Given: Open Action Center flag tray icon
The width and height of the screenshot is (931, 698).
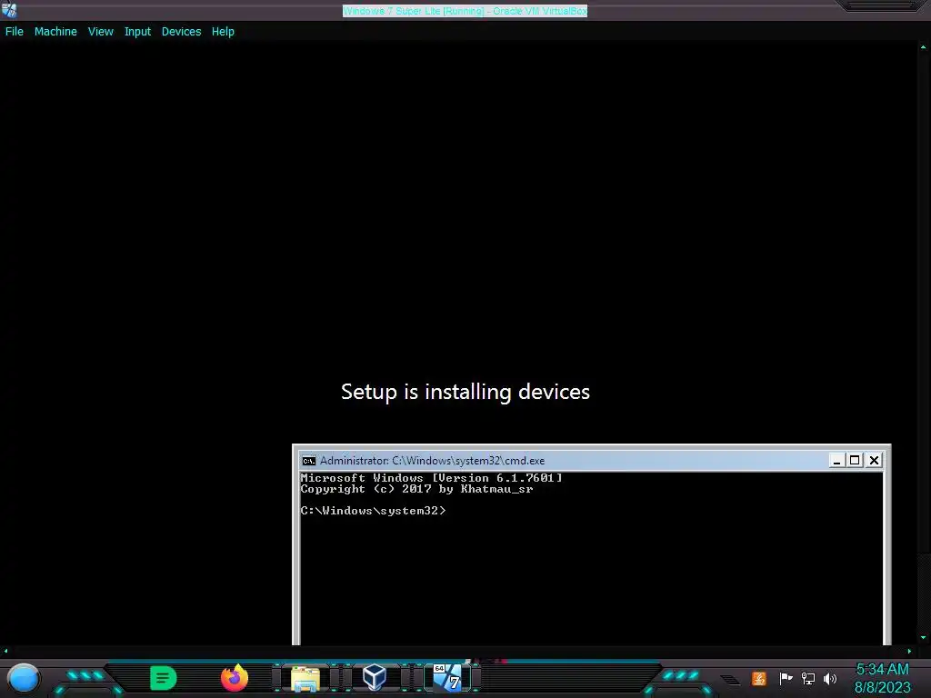Looking at the screenshot, I should click(786, 678).
